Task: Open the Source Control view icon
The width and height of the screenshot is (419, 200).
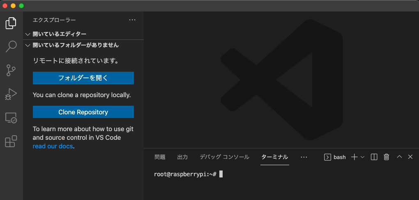Action: coord(11,70)
